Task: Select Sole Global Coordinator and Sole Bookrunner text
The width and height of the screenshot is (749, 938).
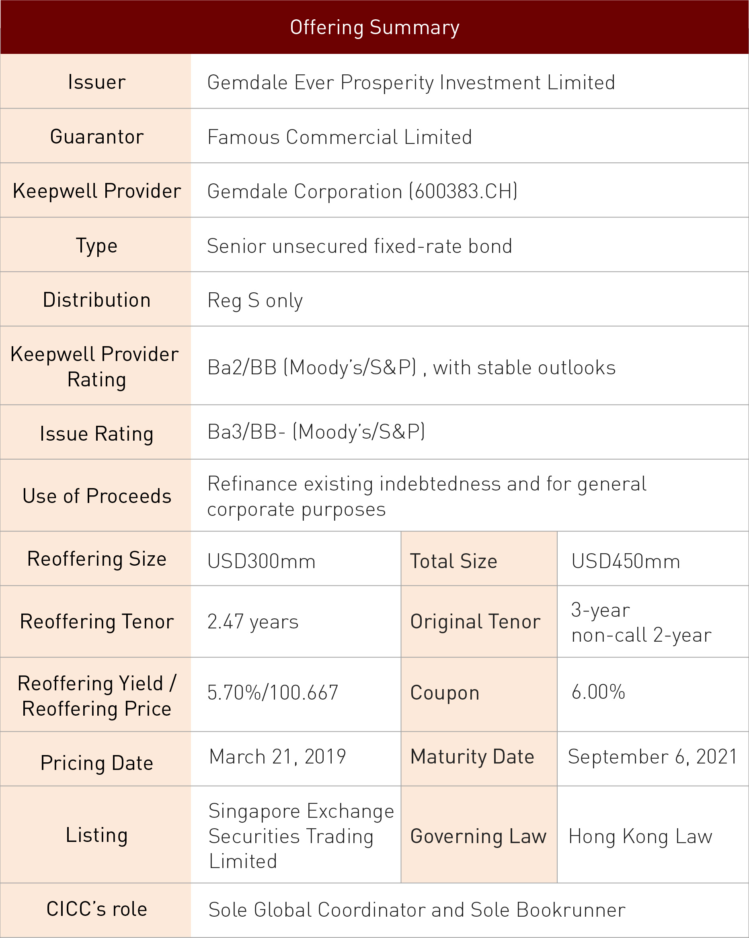Action: point(417,910)
